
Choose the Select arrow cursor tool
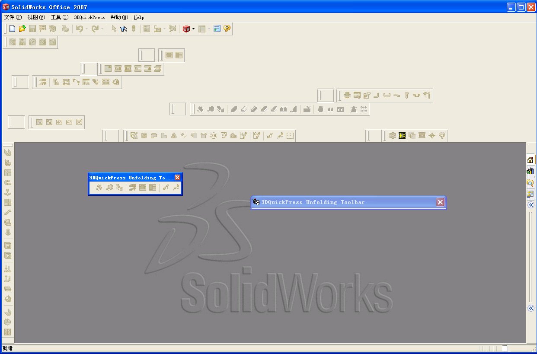point(114,29)
